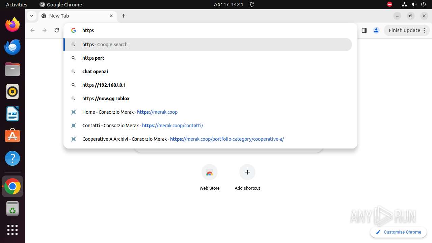This screenshot has height=243, width=432.
Task: Open the side panel icon
Action: pos(364,30)
